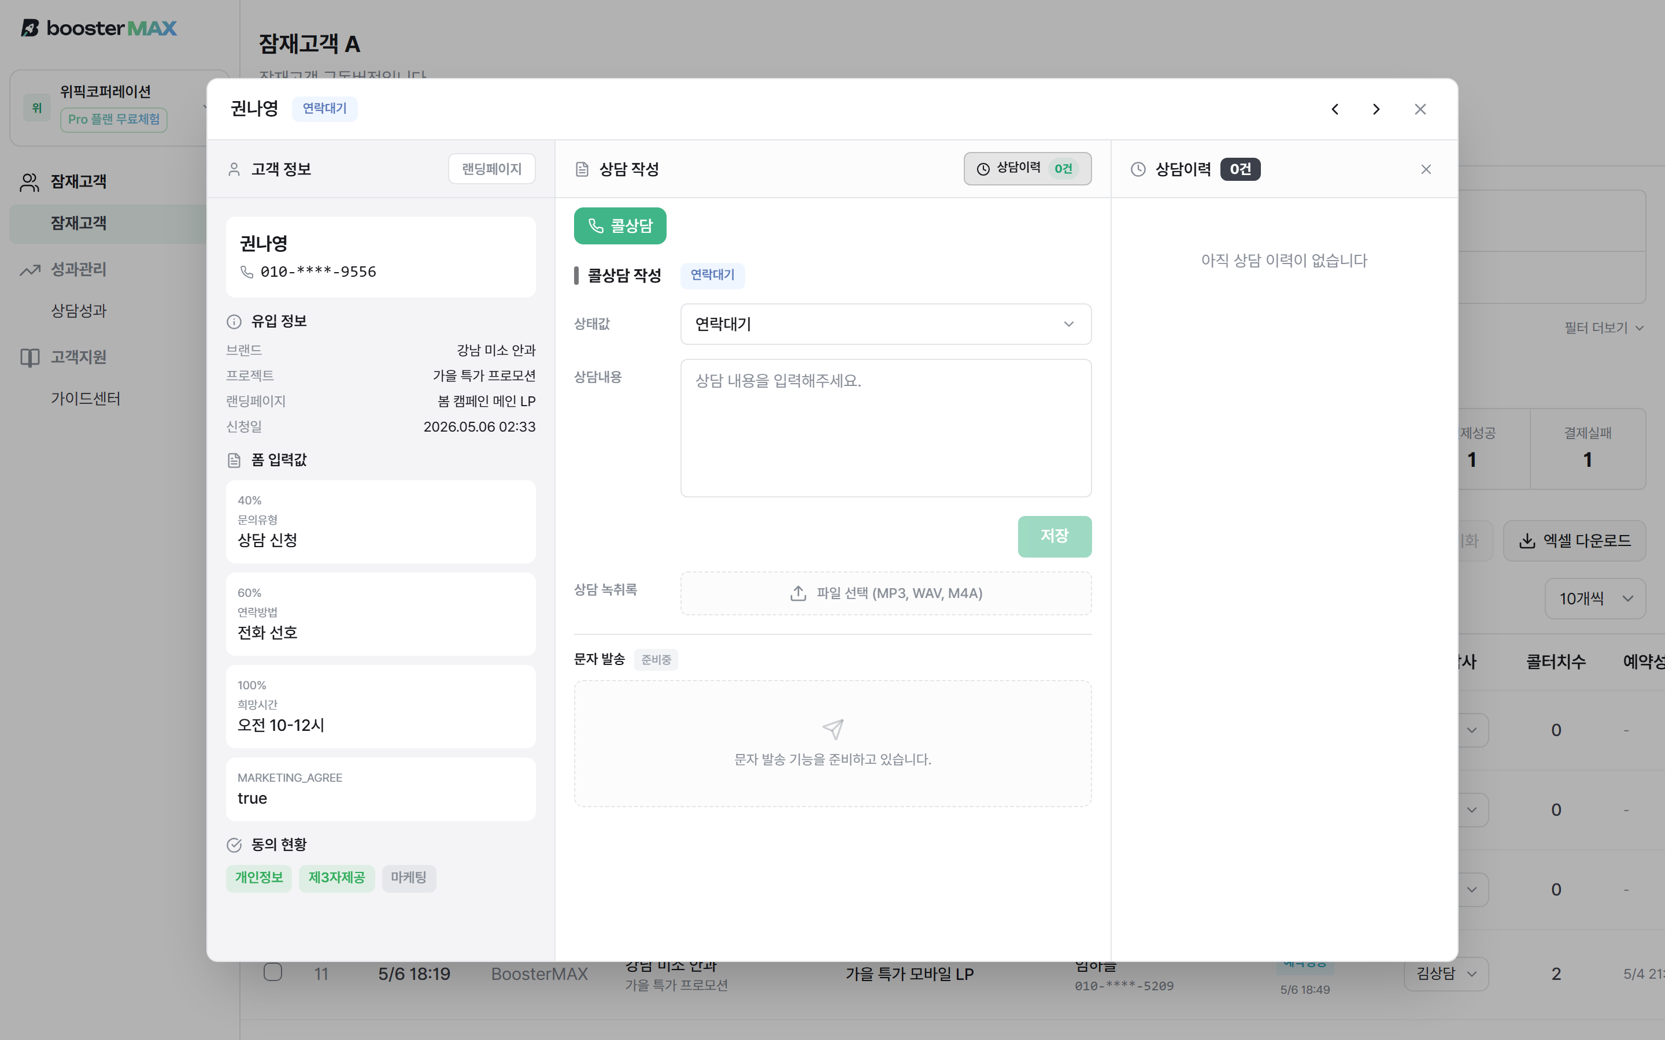
Task: Focus the 상담내용 text area
Action: pyautogui.click(x=886, y=428)
